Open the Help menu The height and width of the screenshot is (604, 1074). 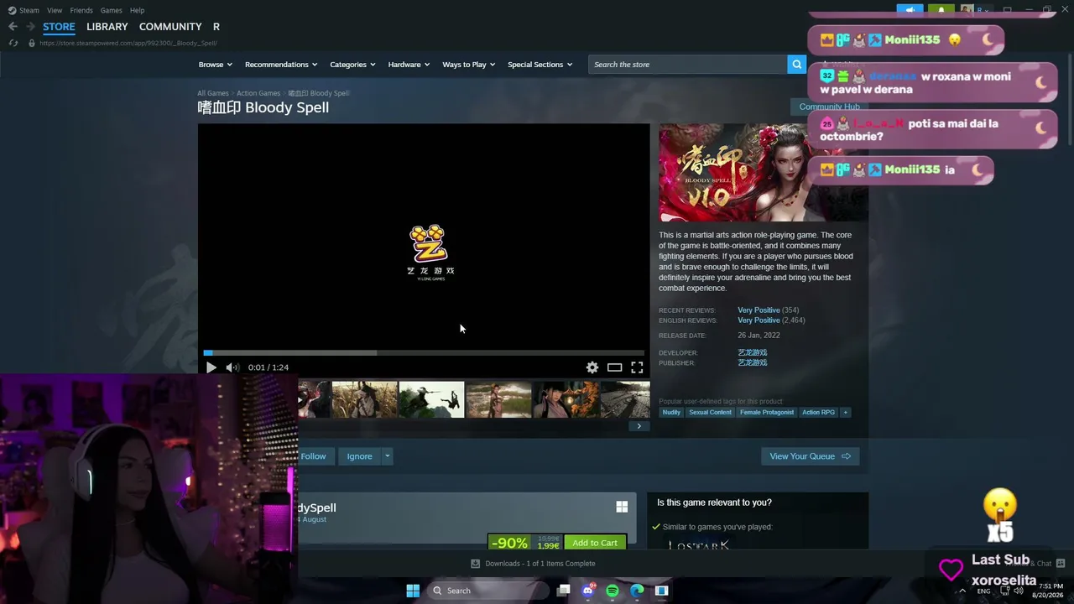click(137, 10)
